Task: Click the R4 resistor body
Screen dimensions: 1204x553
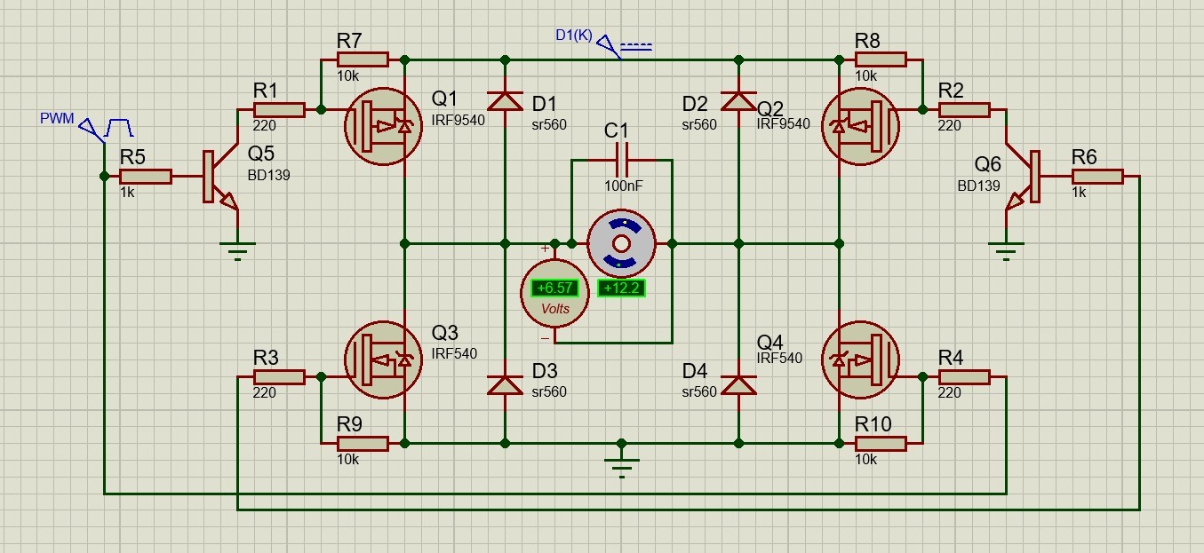Action: point(963,377)
